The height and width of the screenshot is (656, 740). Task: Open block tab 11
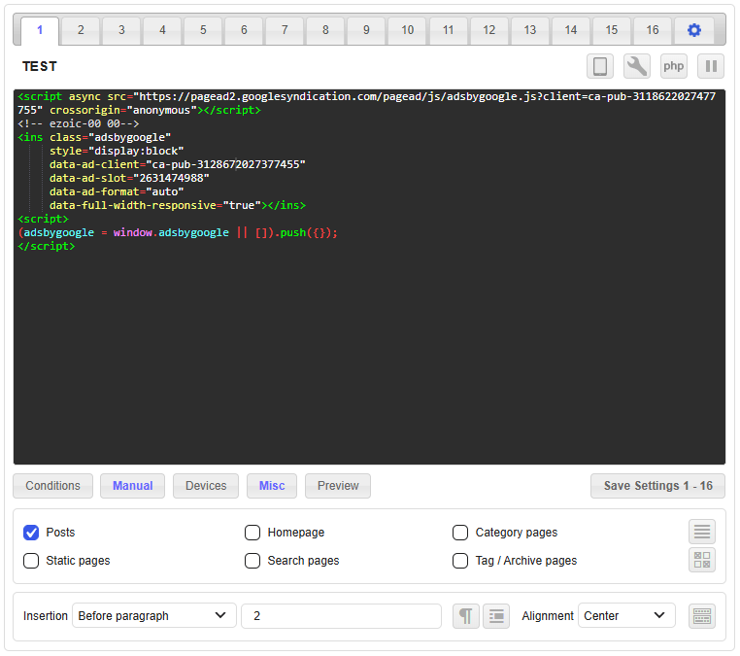449,31
